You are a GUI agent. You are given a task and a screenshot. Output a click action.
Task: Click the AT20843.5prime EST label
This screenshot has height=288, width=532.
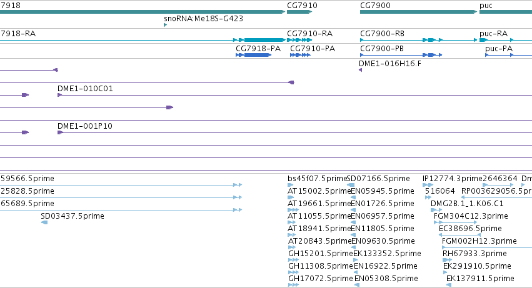tap(320, 241)
